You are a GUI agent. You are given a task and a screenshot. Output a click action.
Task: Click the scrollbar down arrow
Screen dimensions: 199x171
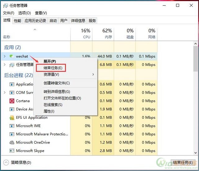point(196,153)
